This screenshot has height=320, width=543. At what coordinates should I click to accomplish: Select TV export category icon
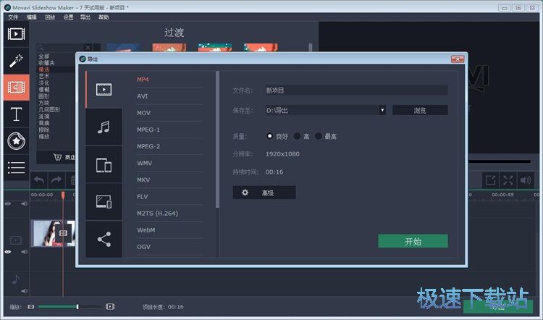(x=104, y=201)
